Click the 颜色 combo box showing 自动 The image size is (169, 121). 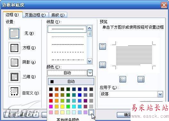point(67,73)
